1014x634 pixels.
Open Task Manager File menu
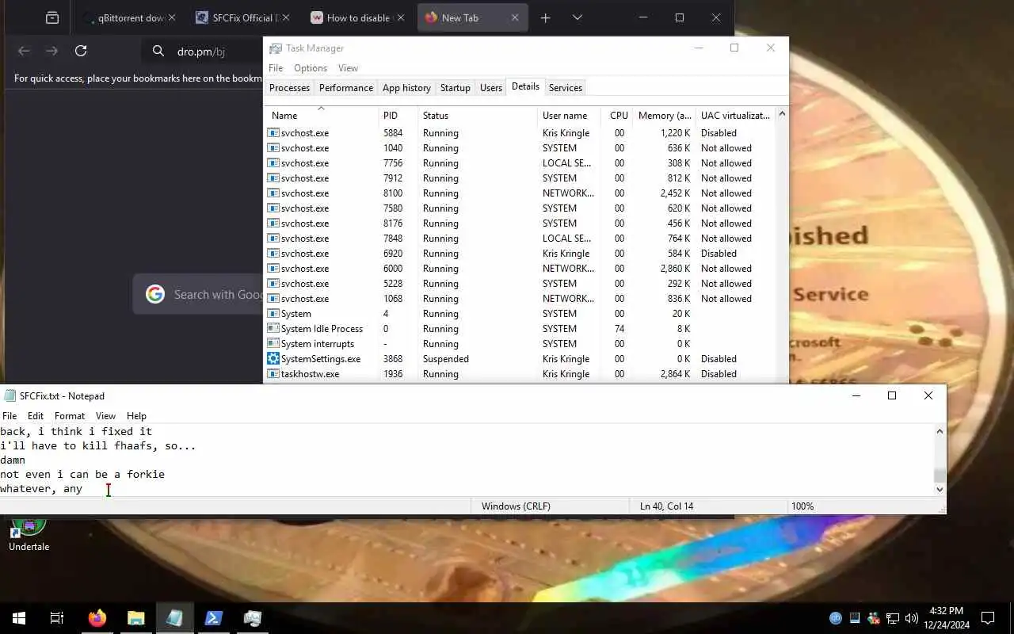point(276,68)
